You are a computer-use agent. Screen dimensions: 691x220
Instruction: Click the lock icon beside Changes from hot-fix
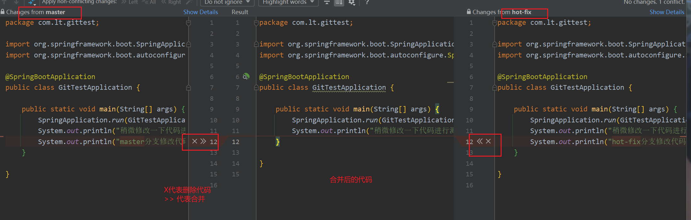[469, 12]
